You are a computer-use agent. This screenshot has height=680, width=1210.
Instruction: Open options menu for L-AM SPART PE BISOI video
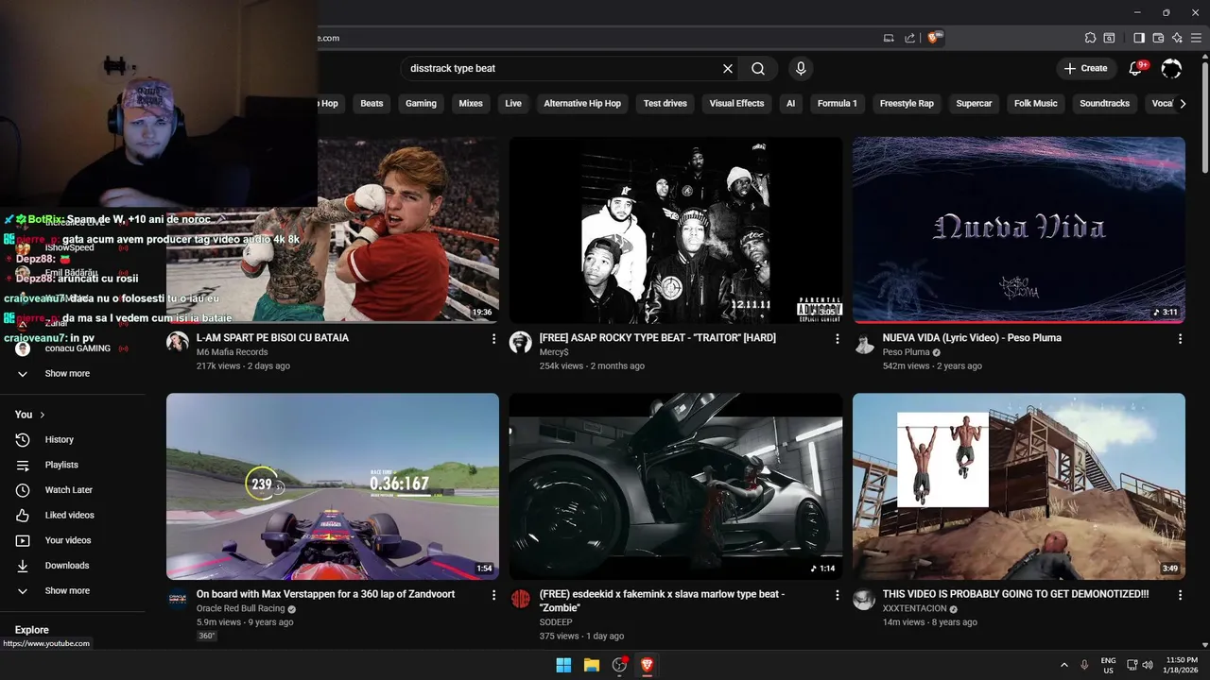[493, 338]
